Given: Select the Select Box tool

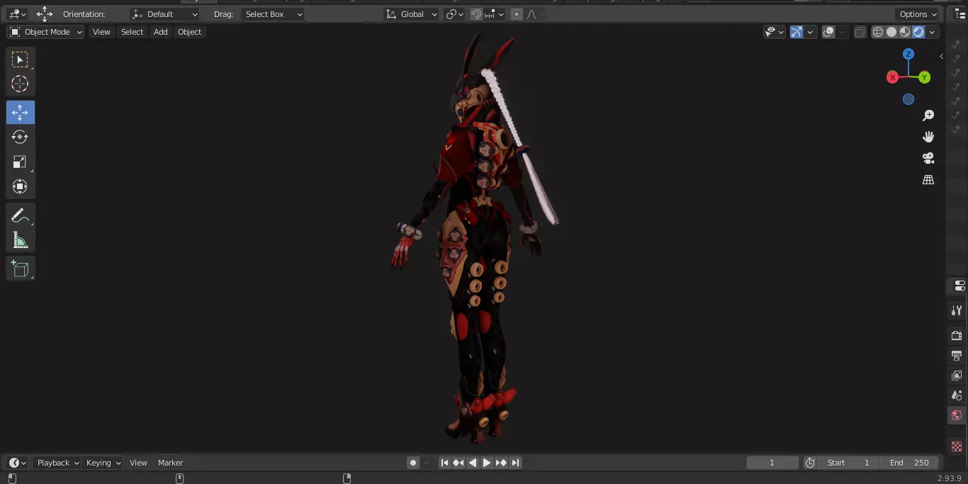Looking at the screenshot, I should [x=21, y=60].
